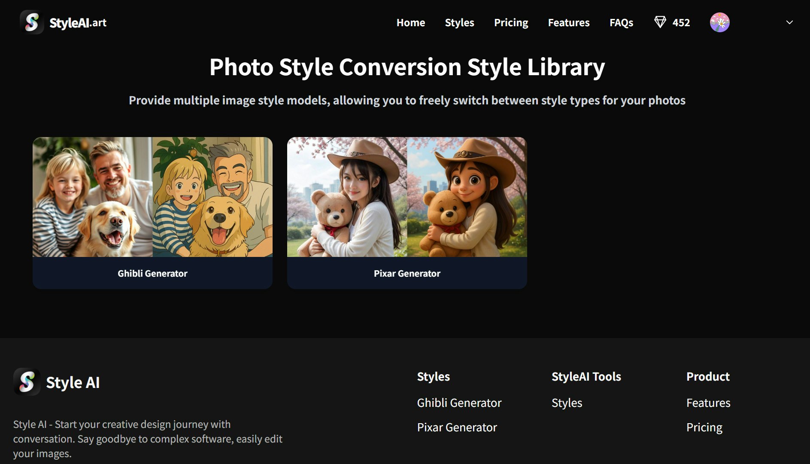This screenshot has height=464, width=810.
Task: Click the Pixar Generator card label
Action: [x=407, y=273]
